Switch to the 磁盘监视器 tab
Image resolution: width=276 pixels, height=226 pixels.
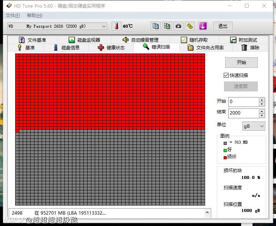click(84, 40)
